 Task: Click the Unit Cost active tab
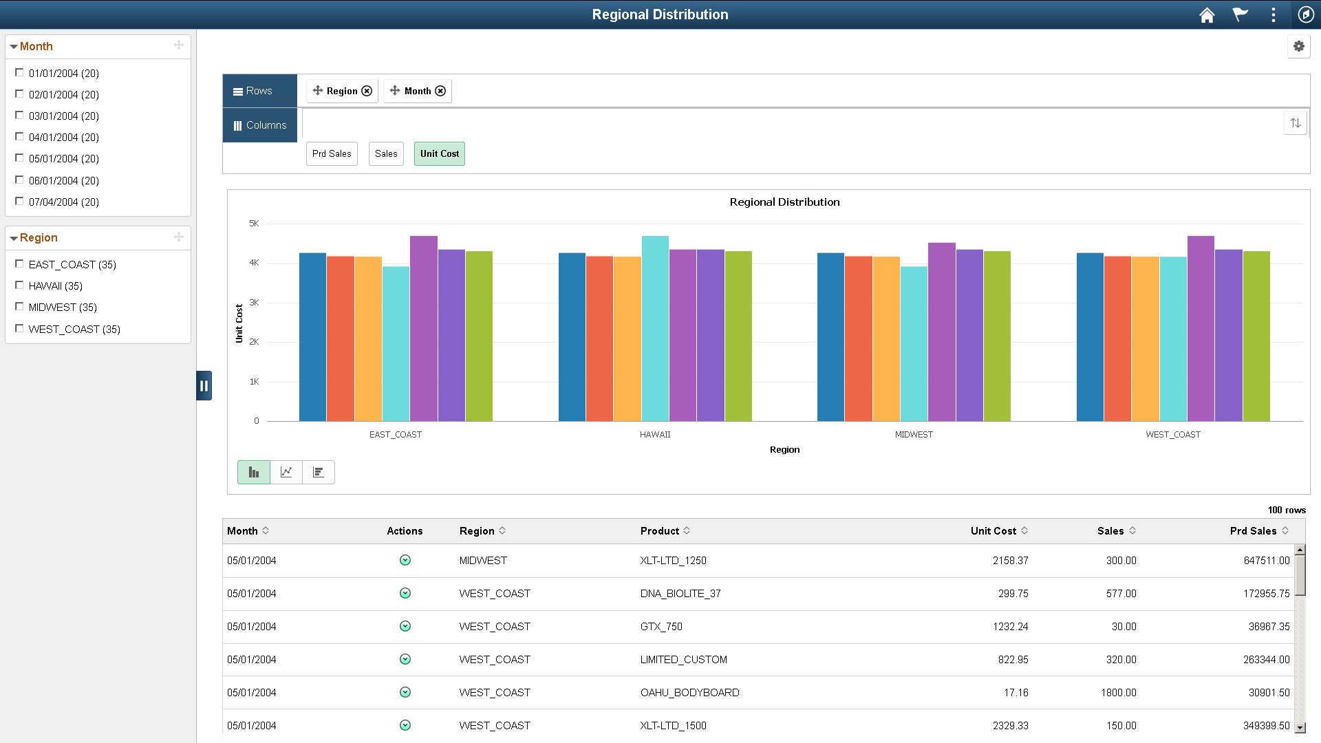click(439, 153)
